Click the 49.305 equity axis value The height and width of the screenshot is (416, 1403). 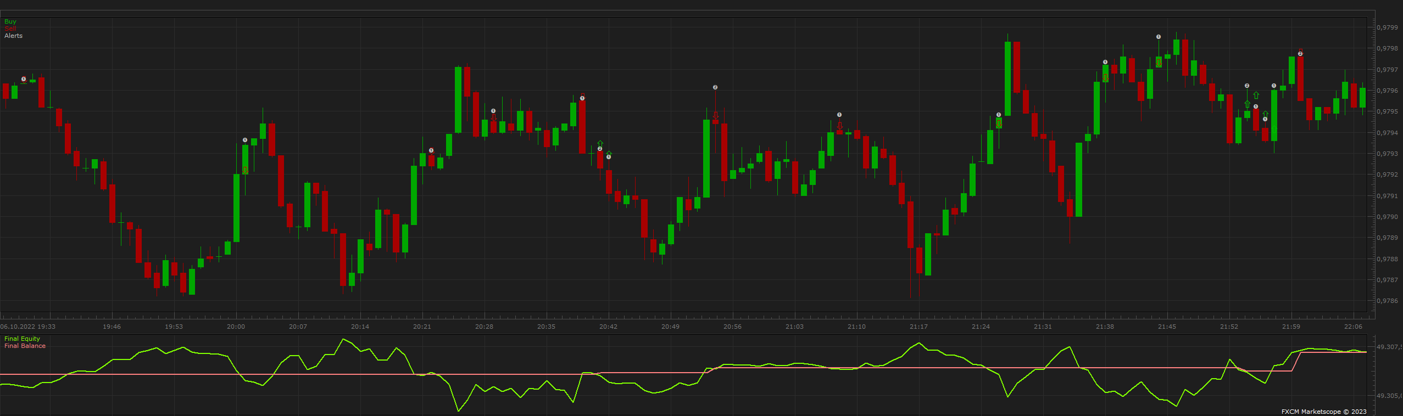(1389, 396)
